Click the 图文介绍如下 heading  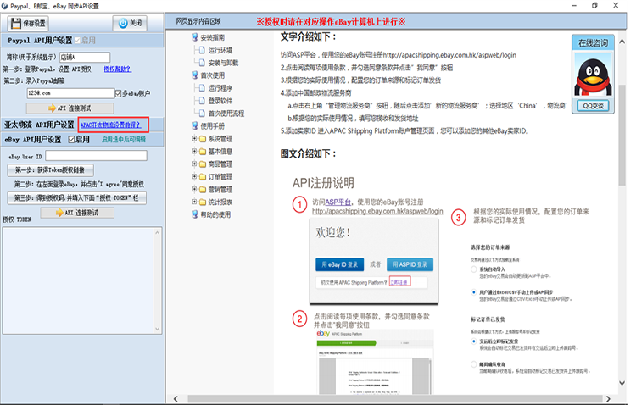point(309,153)
